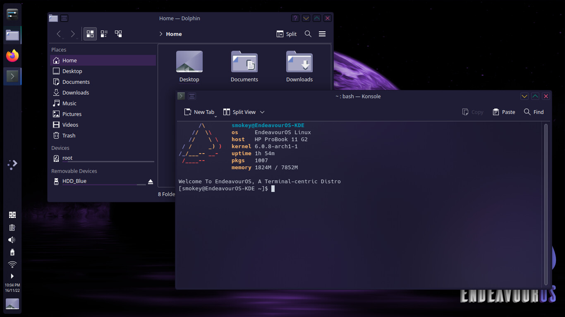The width and height of the screenshot is (565, 317).
Task: Open the virtual keyboard grid tray icon
Action: coord(12,215)
